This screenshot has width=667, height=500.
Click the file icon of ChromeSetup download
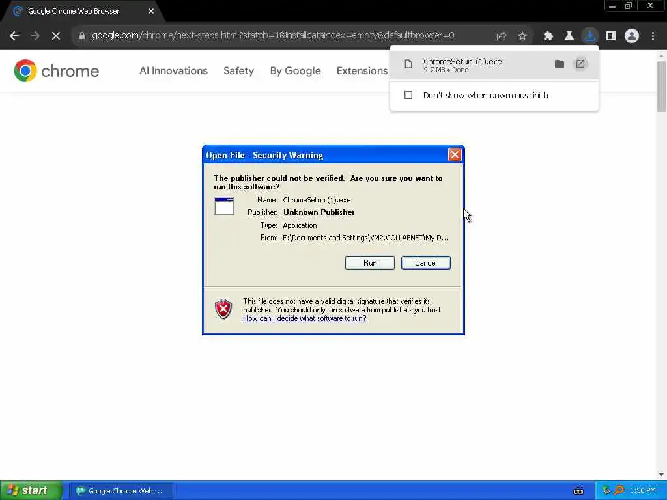click(x=408, y=64)
